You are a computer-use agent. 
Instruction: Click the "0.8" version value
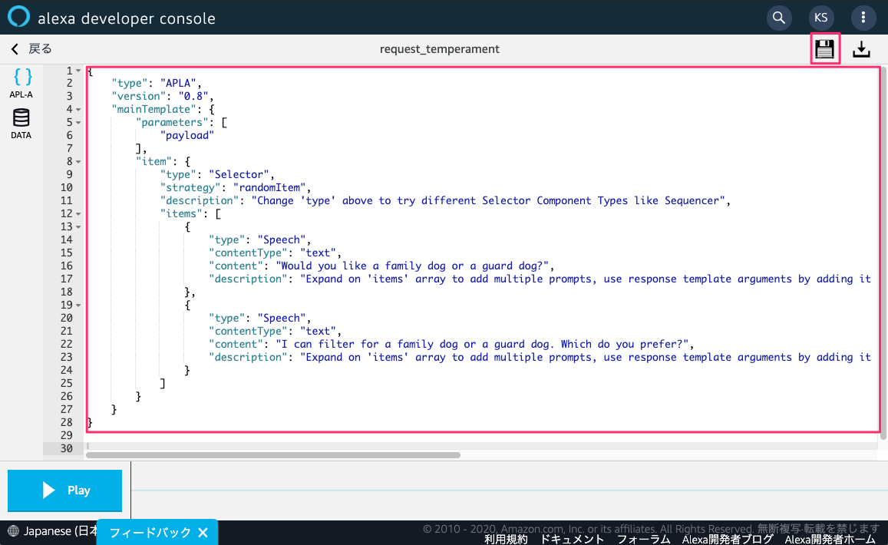pyautogui.click(x=193, y=96)
